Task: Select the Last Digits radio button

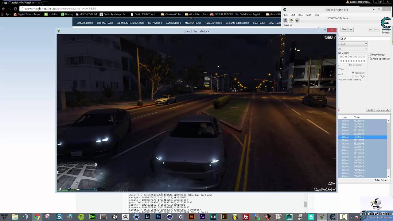Action: click(353, 76)
